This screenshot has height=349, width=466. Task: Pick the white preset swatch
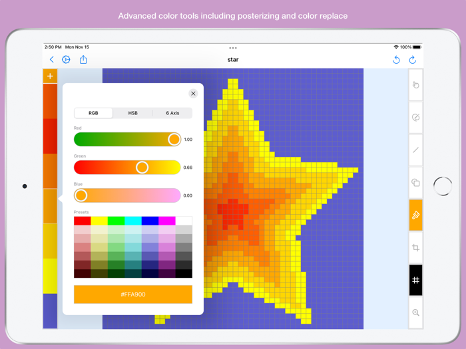coord(184,221)
